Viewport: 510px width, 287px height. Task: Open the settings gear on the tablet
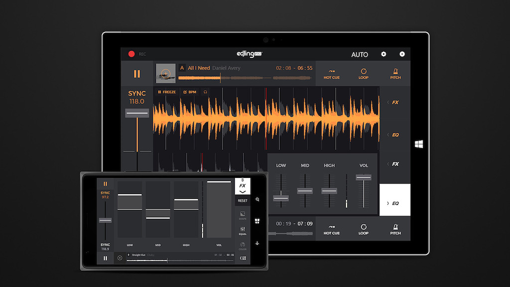[383, 54]
